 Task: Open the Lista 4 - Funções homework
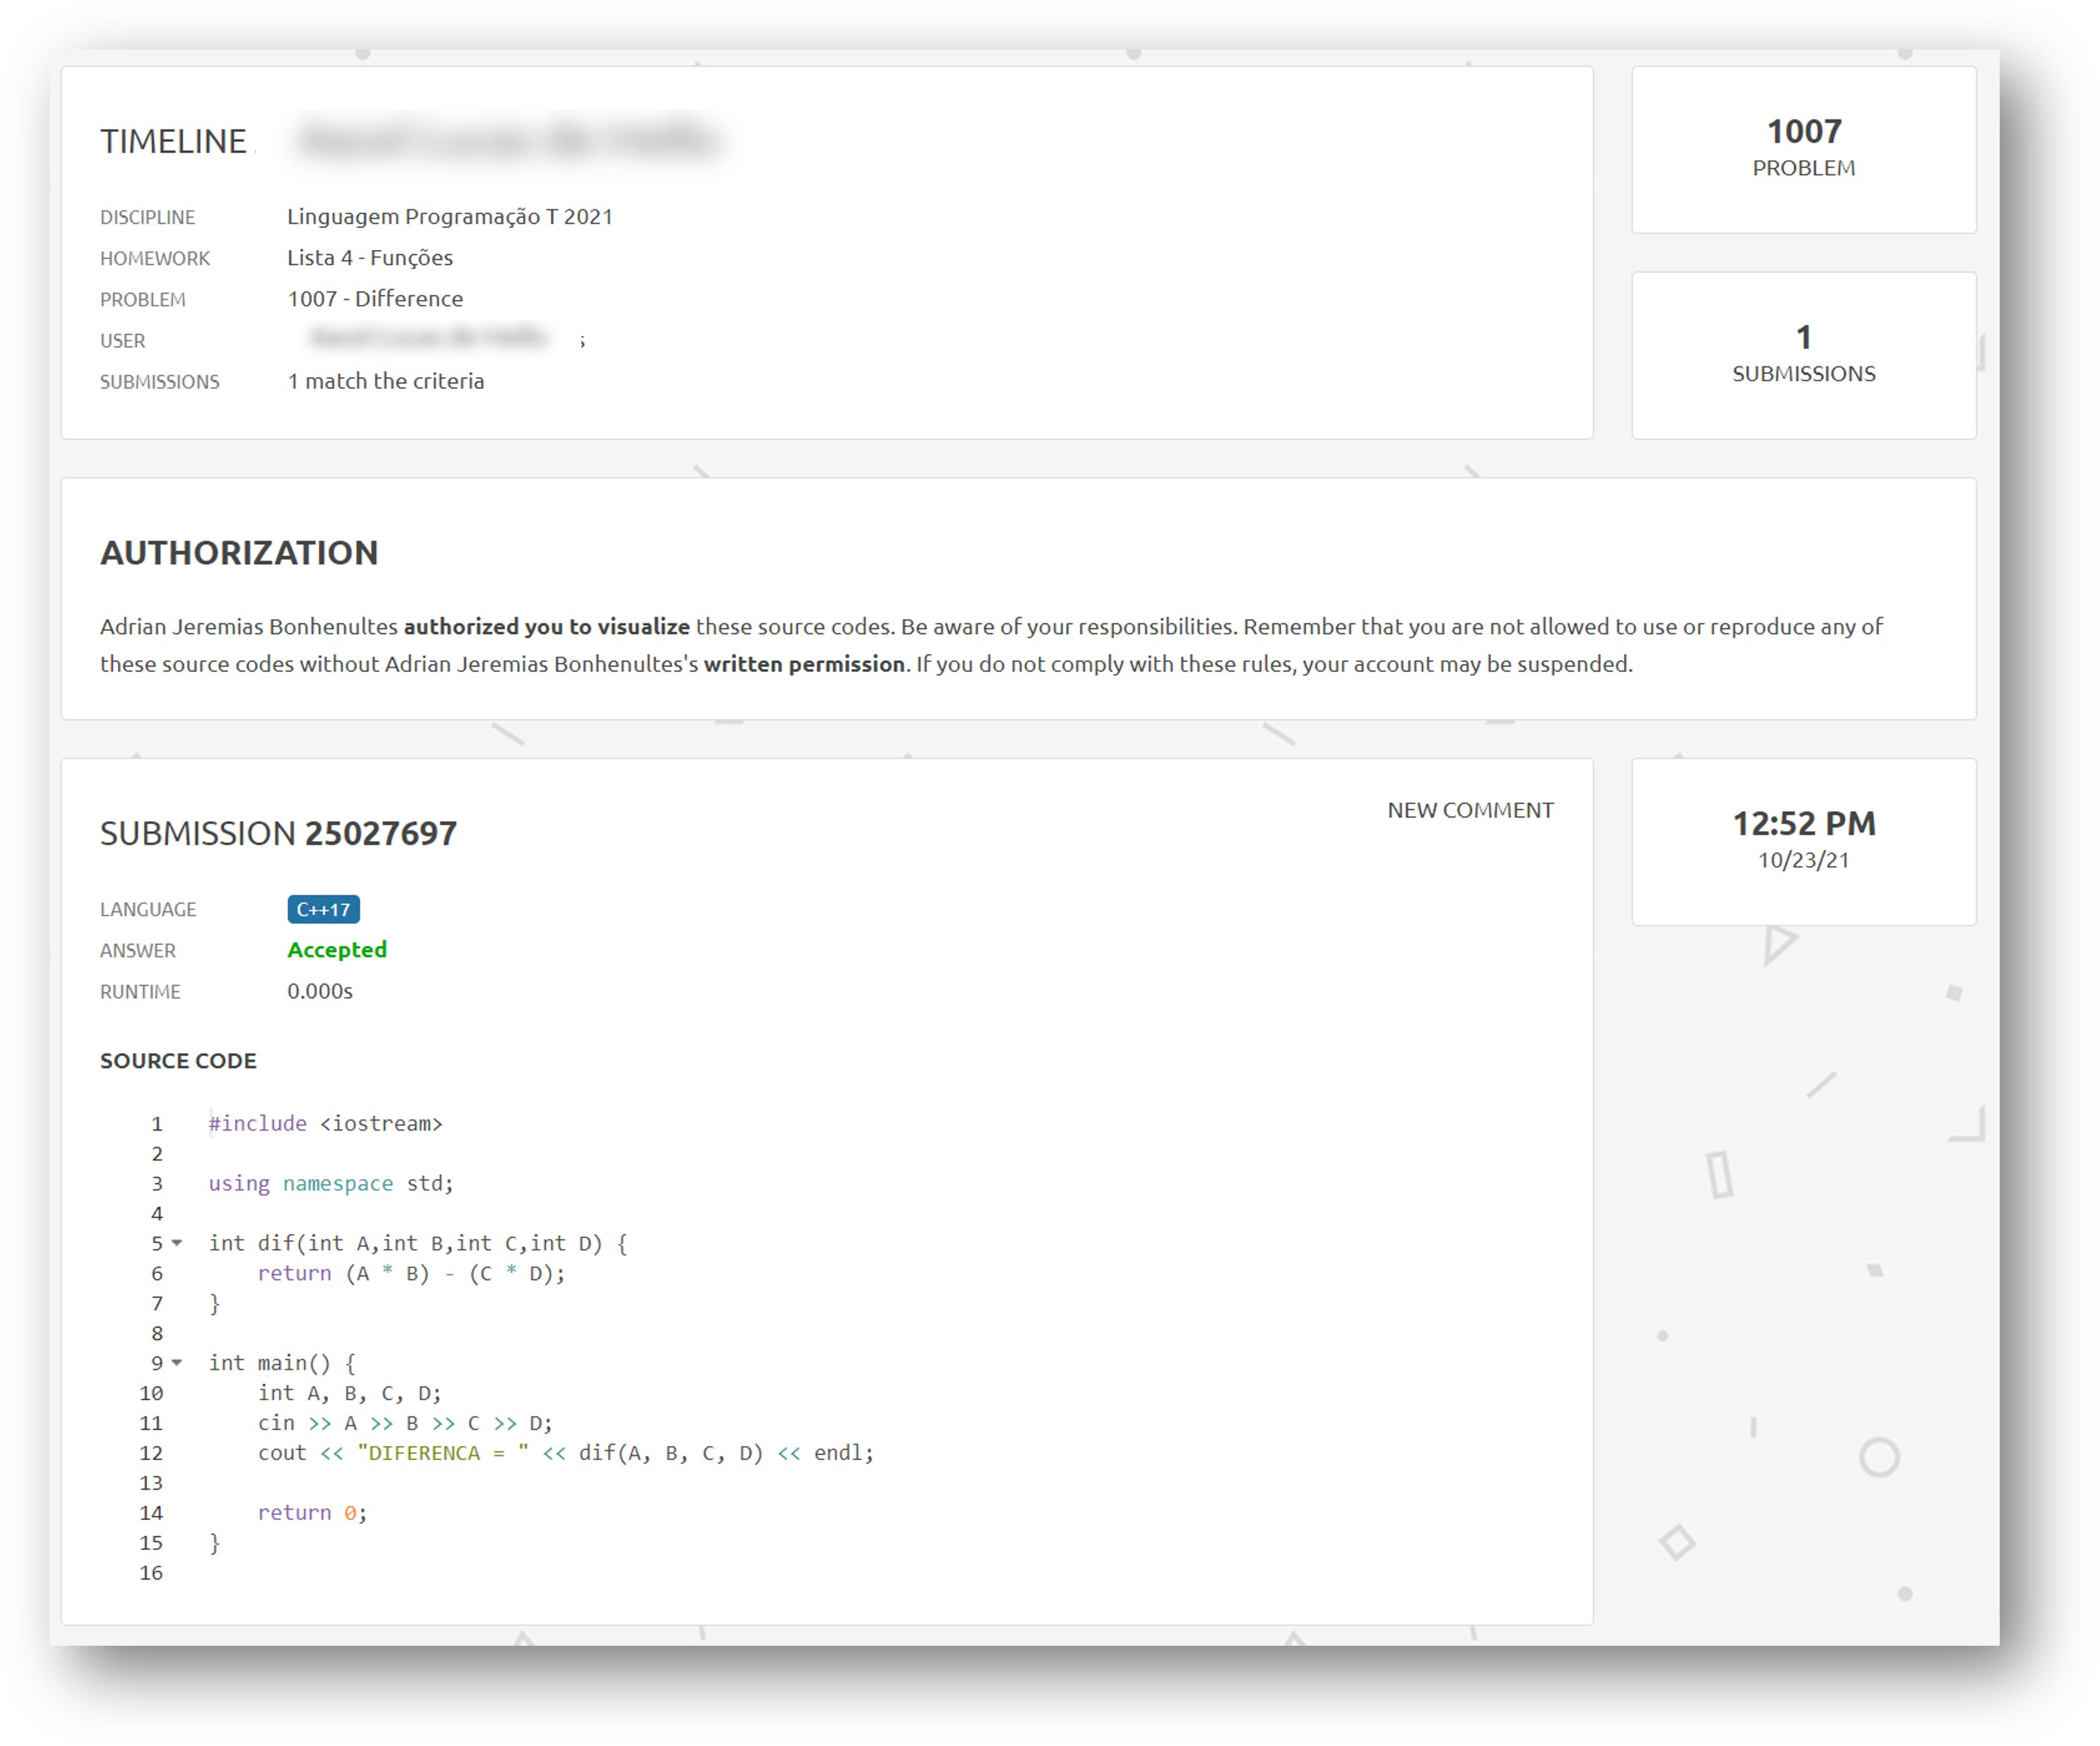[369, 258]
